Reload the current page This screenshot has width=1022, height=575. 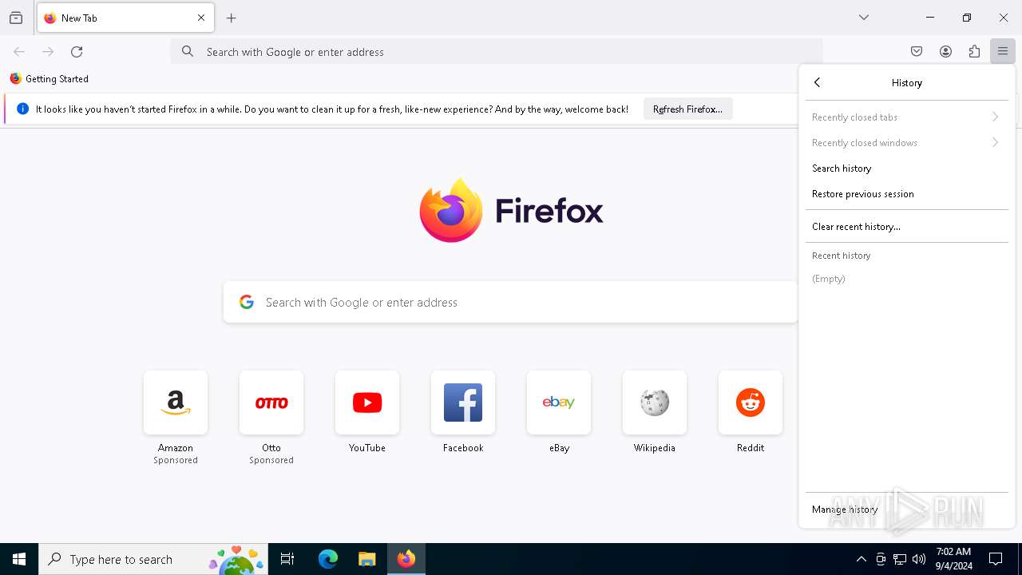click(77, 52)
